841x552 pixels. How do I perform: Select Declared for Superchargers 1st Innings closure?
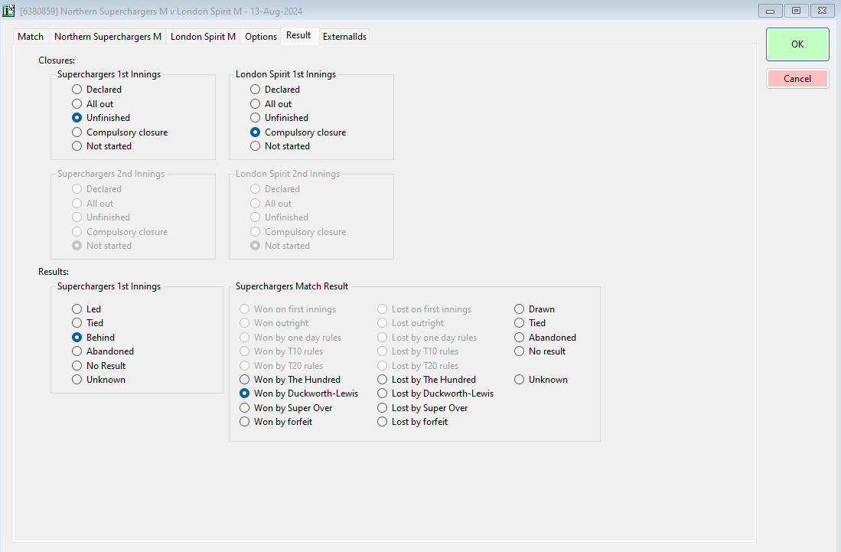[x=96, y=90]
